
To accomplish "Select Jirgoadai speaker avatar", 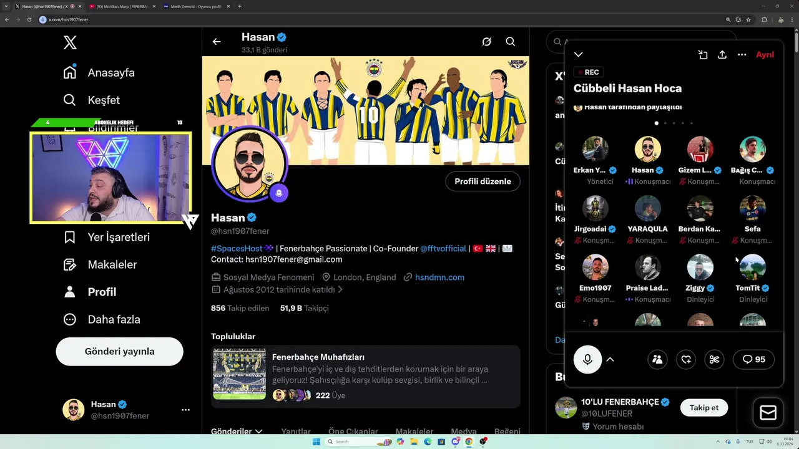I will (596, 208).
